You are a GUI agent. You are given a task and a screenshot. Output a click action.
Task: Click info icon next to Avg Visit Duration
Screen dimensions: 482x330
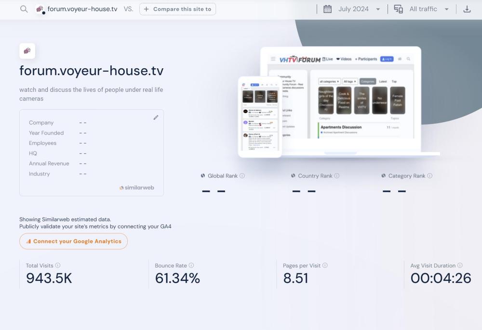pyautogui.click(x=460, y=266)
